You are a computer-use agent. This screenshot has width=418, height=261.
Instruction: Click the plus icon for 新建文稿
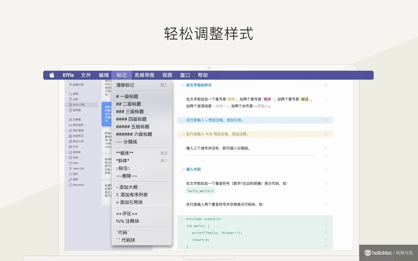tap(70, 84)
